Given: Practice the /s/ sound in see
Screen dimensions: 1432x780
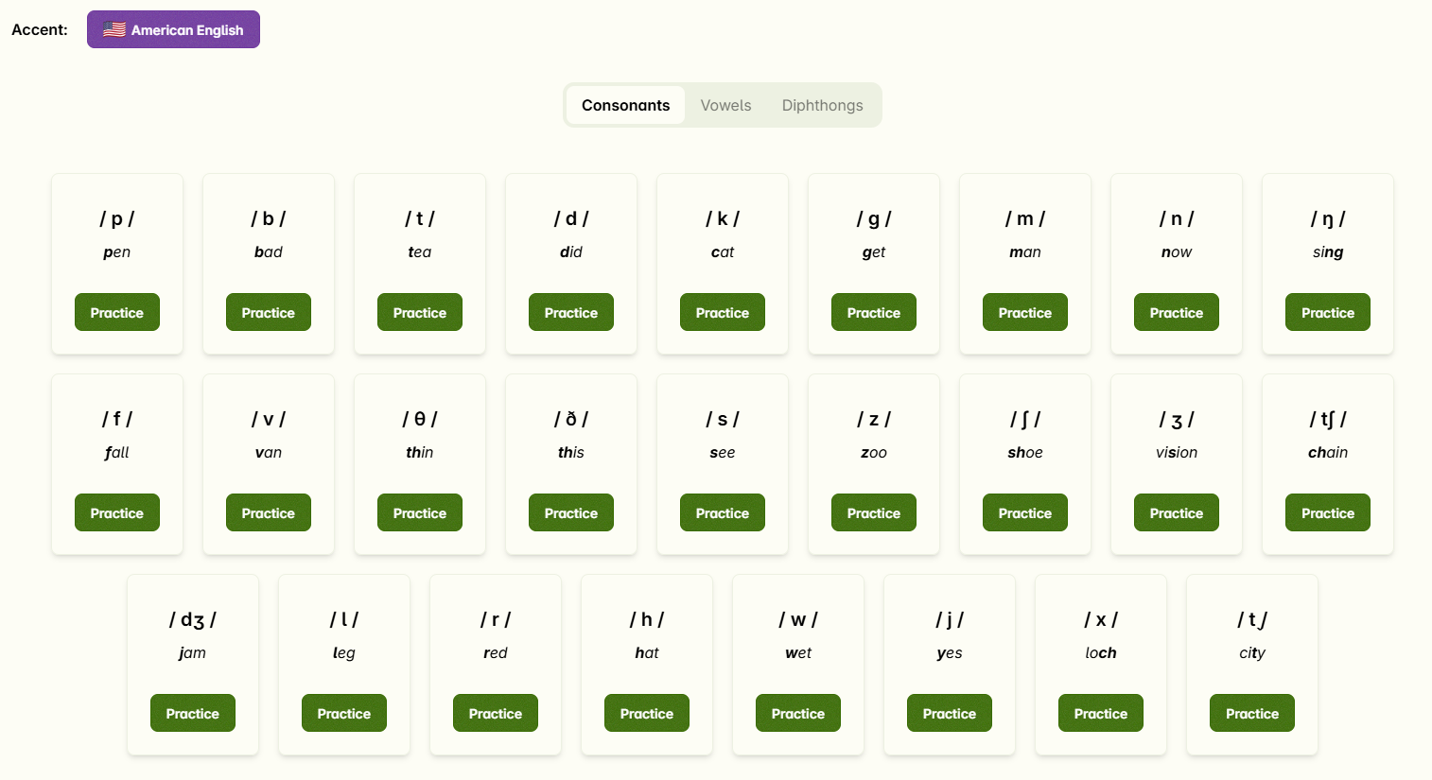Looking at the screenshot, I should [723, 512].
